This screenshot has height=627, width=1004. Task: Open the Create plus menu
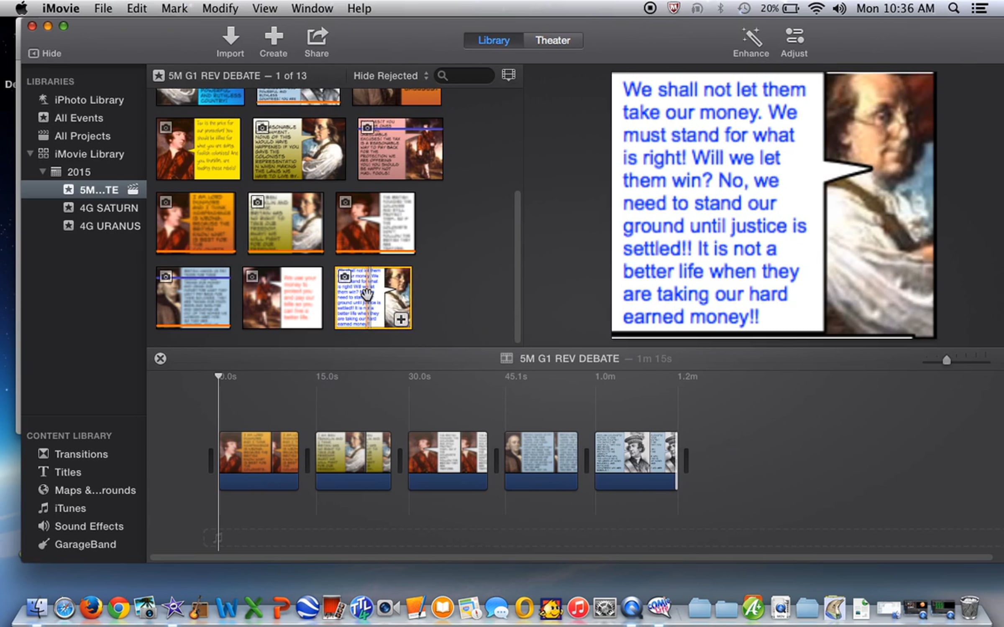274,36
